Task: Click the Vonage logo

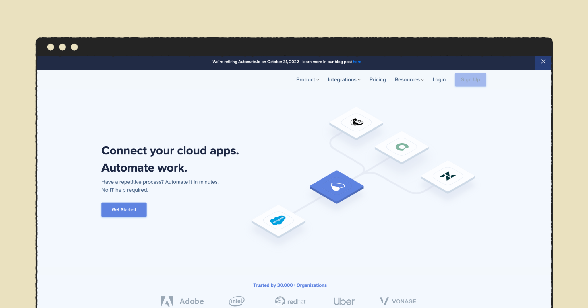Action: (x=397, y=301)
